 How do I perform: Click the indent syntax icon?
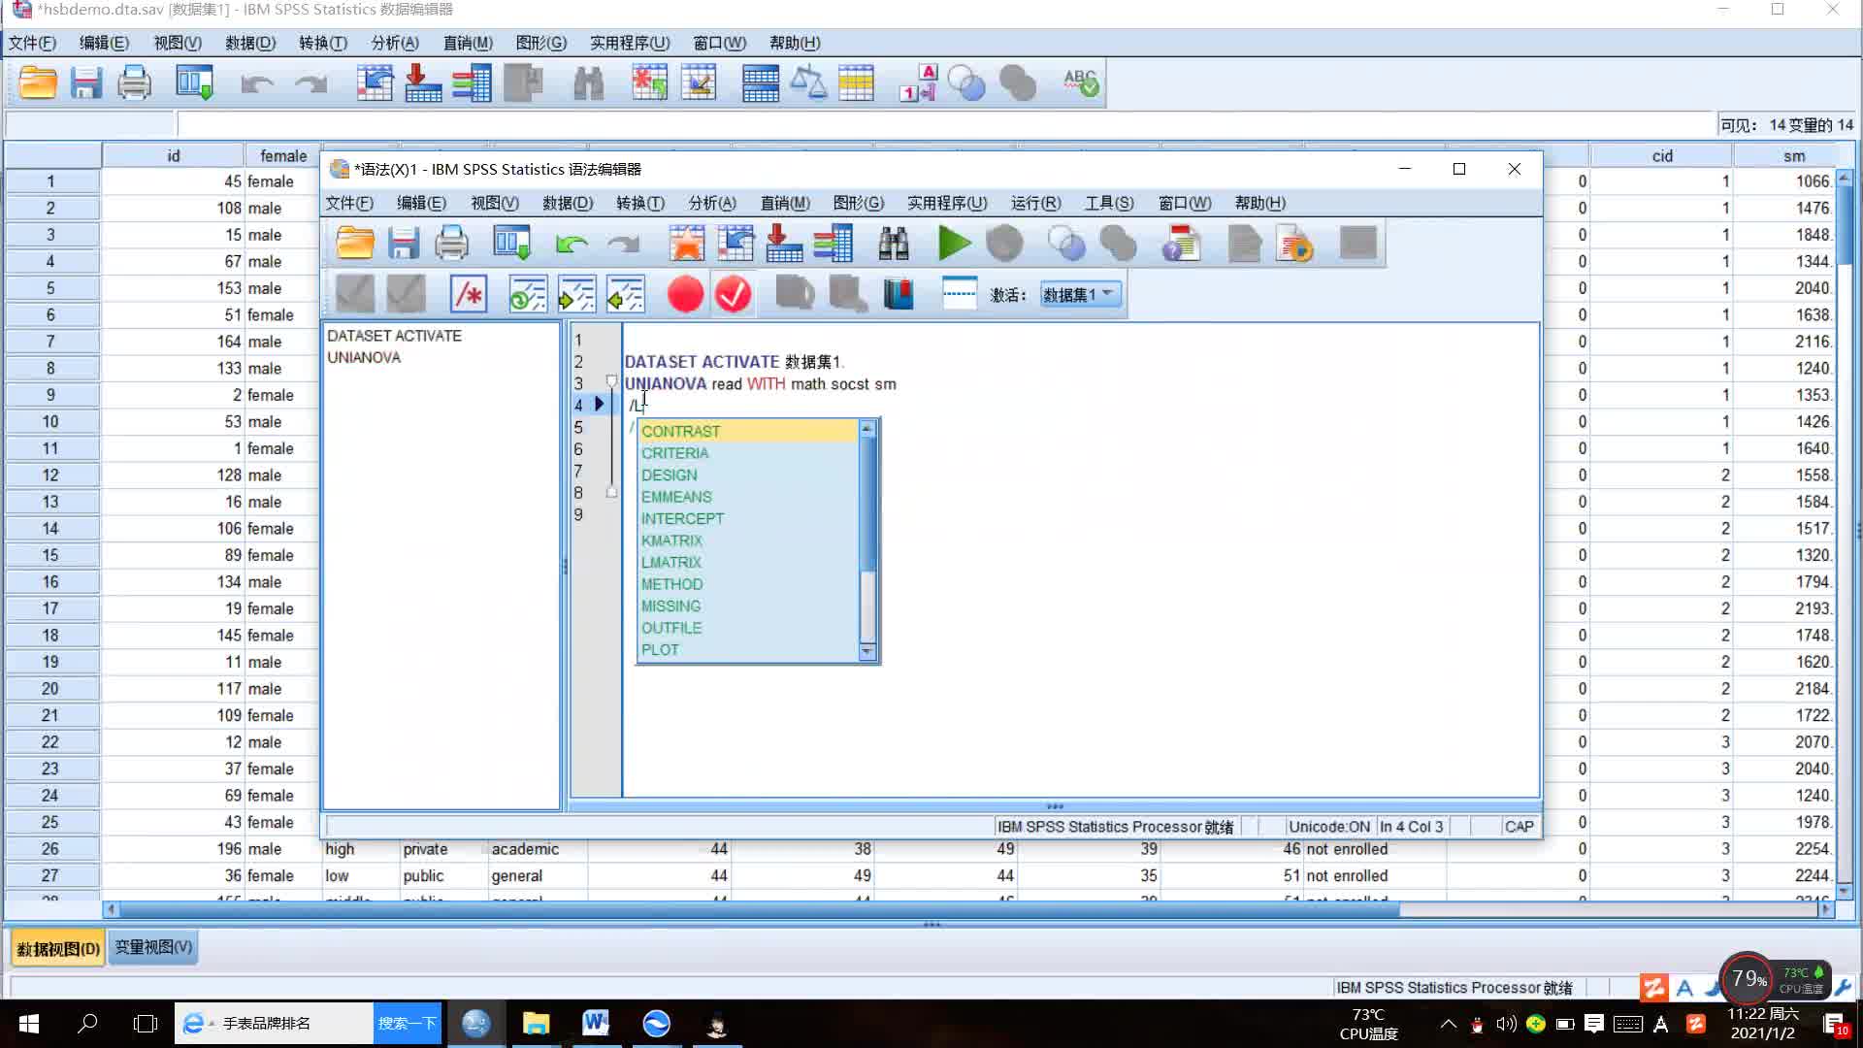click(x=576, y=294)
